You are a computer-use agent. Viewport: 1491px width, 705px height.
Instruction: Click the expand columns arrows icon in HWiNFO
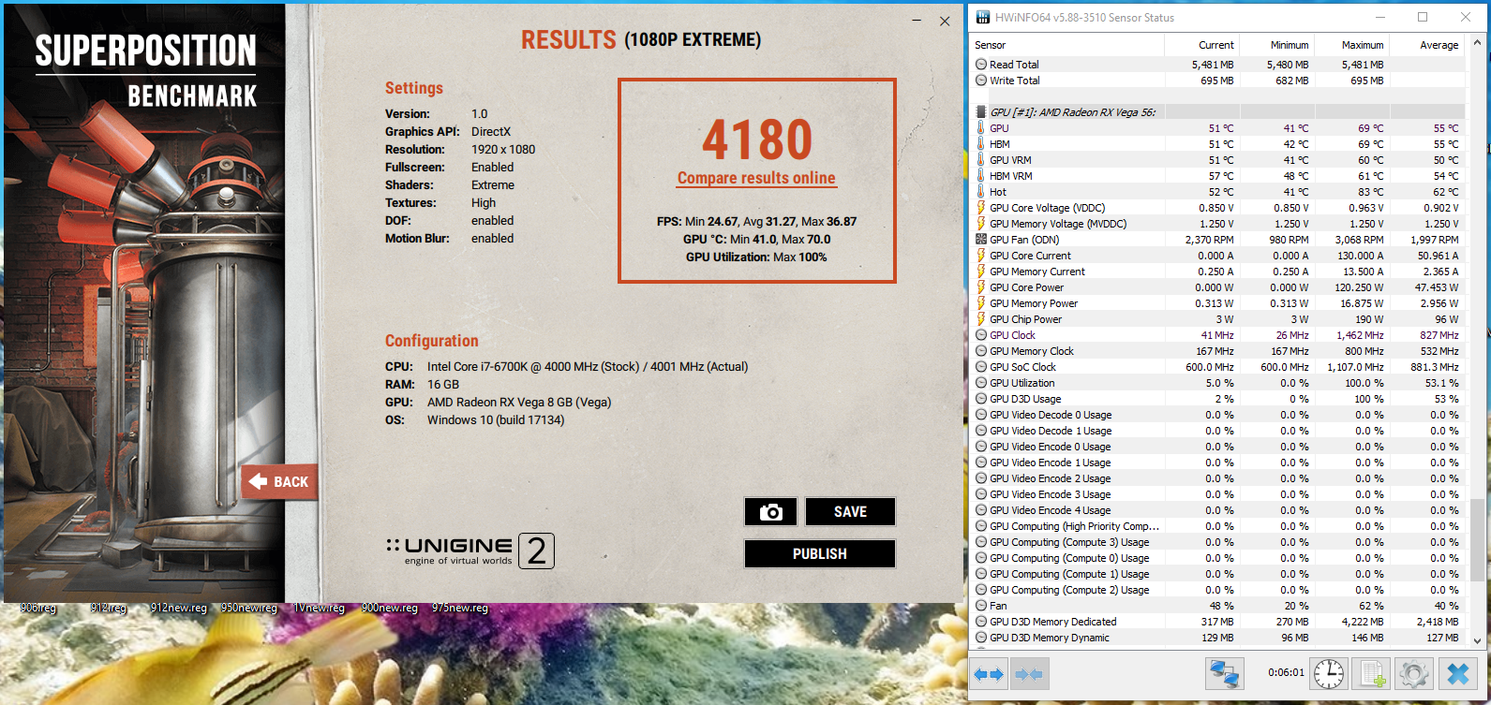coord(989,673)
